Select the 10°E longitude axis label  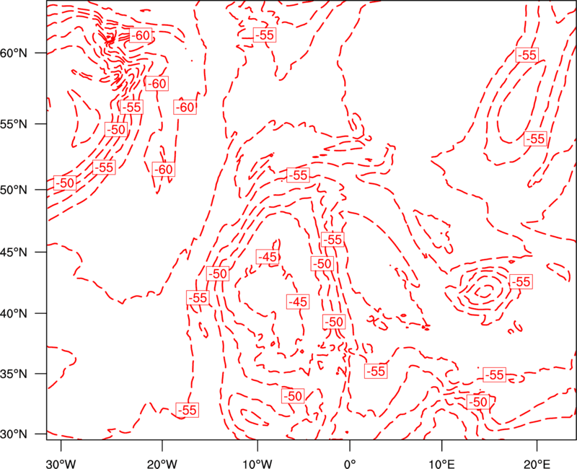(x=441, y=463)
